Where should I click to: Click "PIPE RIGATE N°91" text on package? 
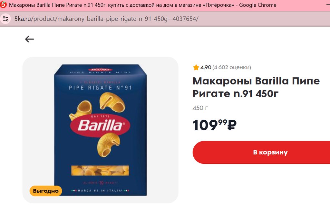click(x=100, y=88)
